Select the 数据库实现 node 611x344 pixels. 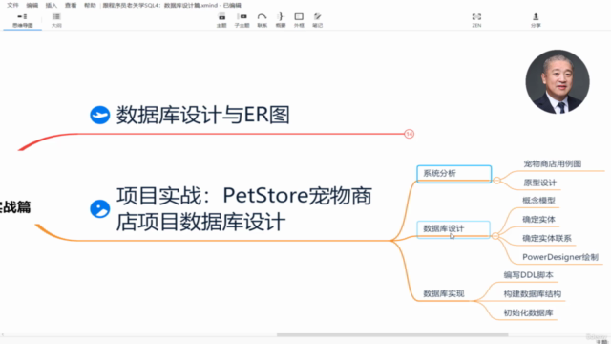pyautogui.click(x=444, y=293)
